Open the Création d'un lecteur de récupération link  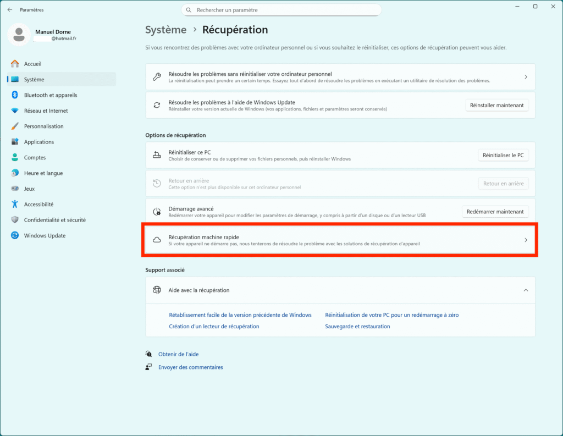(x=214, y=326)
